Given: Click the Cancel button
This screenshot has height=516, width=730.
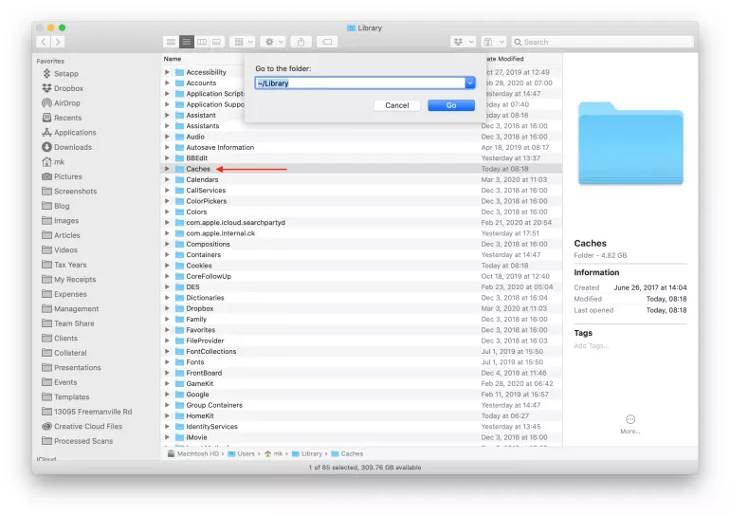Looking at the screenshot, I should (396, 105).
